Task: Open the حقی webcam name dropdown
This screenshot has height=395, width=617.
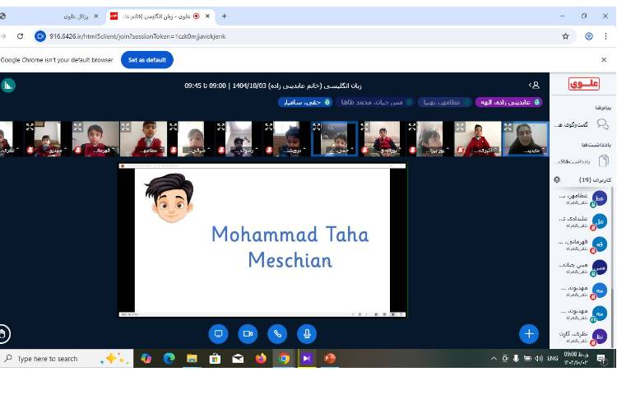Action: click(341, 151)
